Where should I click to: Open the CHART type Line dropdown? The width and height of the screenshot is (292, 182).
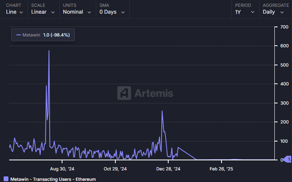[14, 12]
